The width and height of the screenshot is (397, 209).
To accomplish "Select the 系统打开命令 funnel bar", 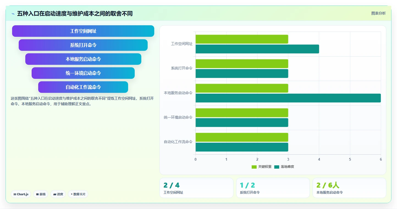I will [x=83, y=45].
